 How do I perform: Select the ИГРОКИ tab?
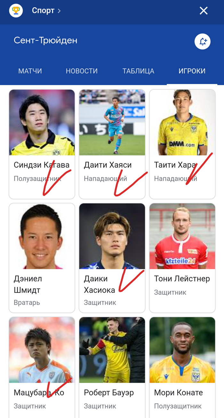click(x=192, y=71)
